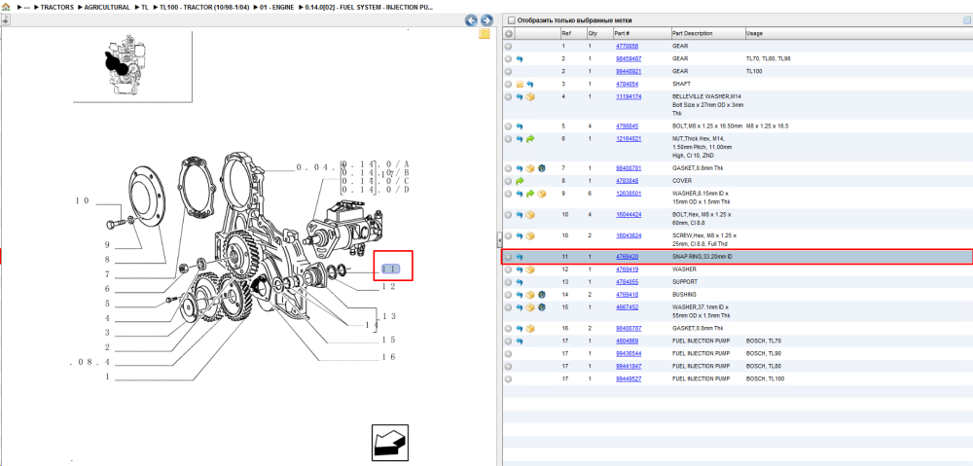973x466 pixels.
Task: Click the globe icon on GASKET 98400781 row
Action: point(542,168)
